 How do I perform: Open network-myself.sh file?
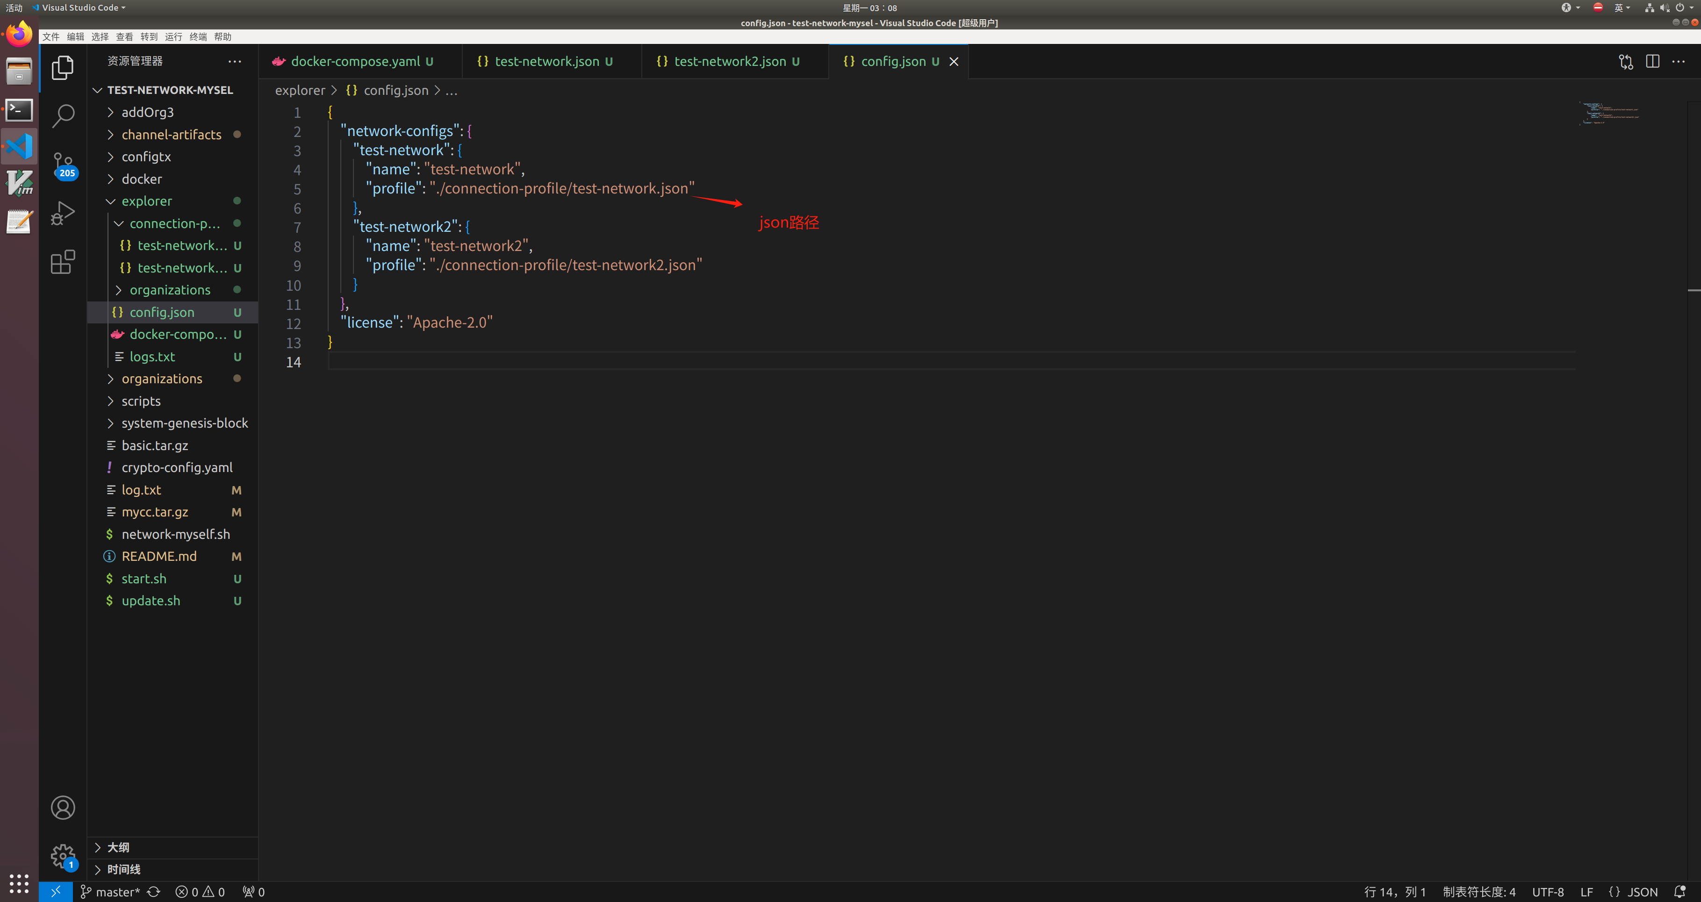point(172,534)
